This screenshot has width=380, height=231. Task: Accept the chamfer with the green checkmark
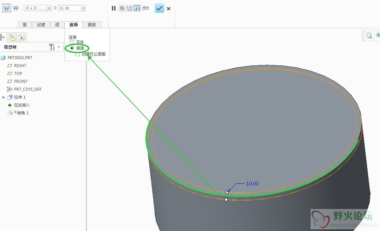click(160, 8)
